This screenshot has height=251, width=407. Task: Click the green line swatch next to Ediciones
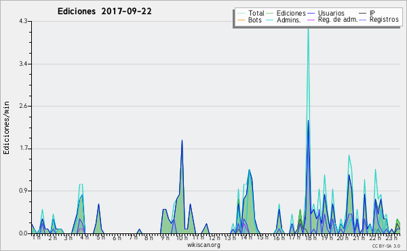pyautogui.click(x=270, y=14)
